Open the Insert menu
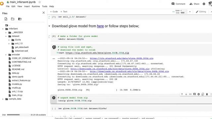Screen dimensions: 212x119 click(27, 6)
